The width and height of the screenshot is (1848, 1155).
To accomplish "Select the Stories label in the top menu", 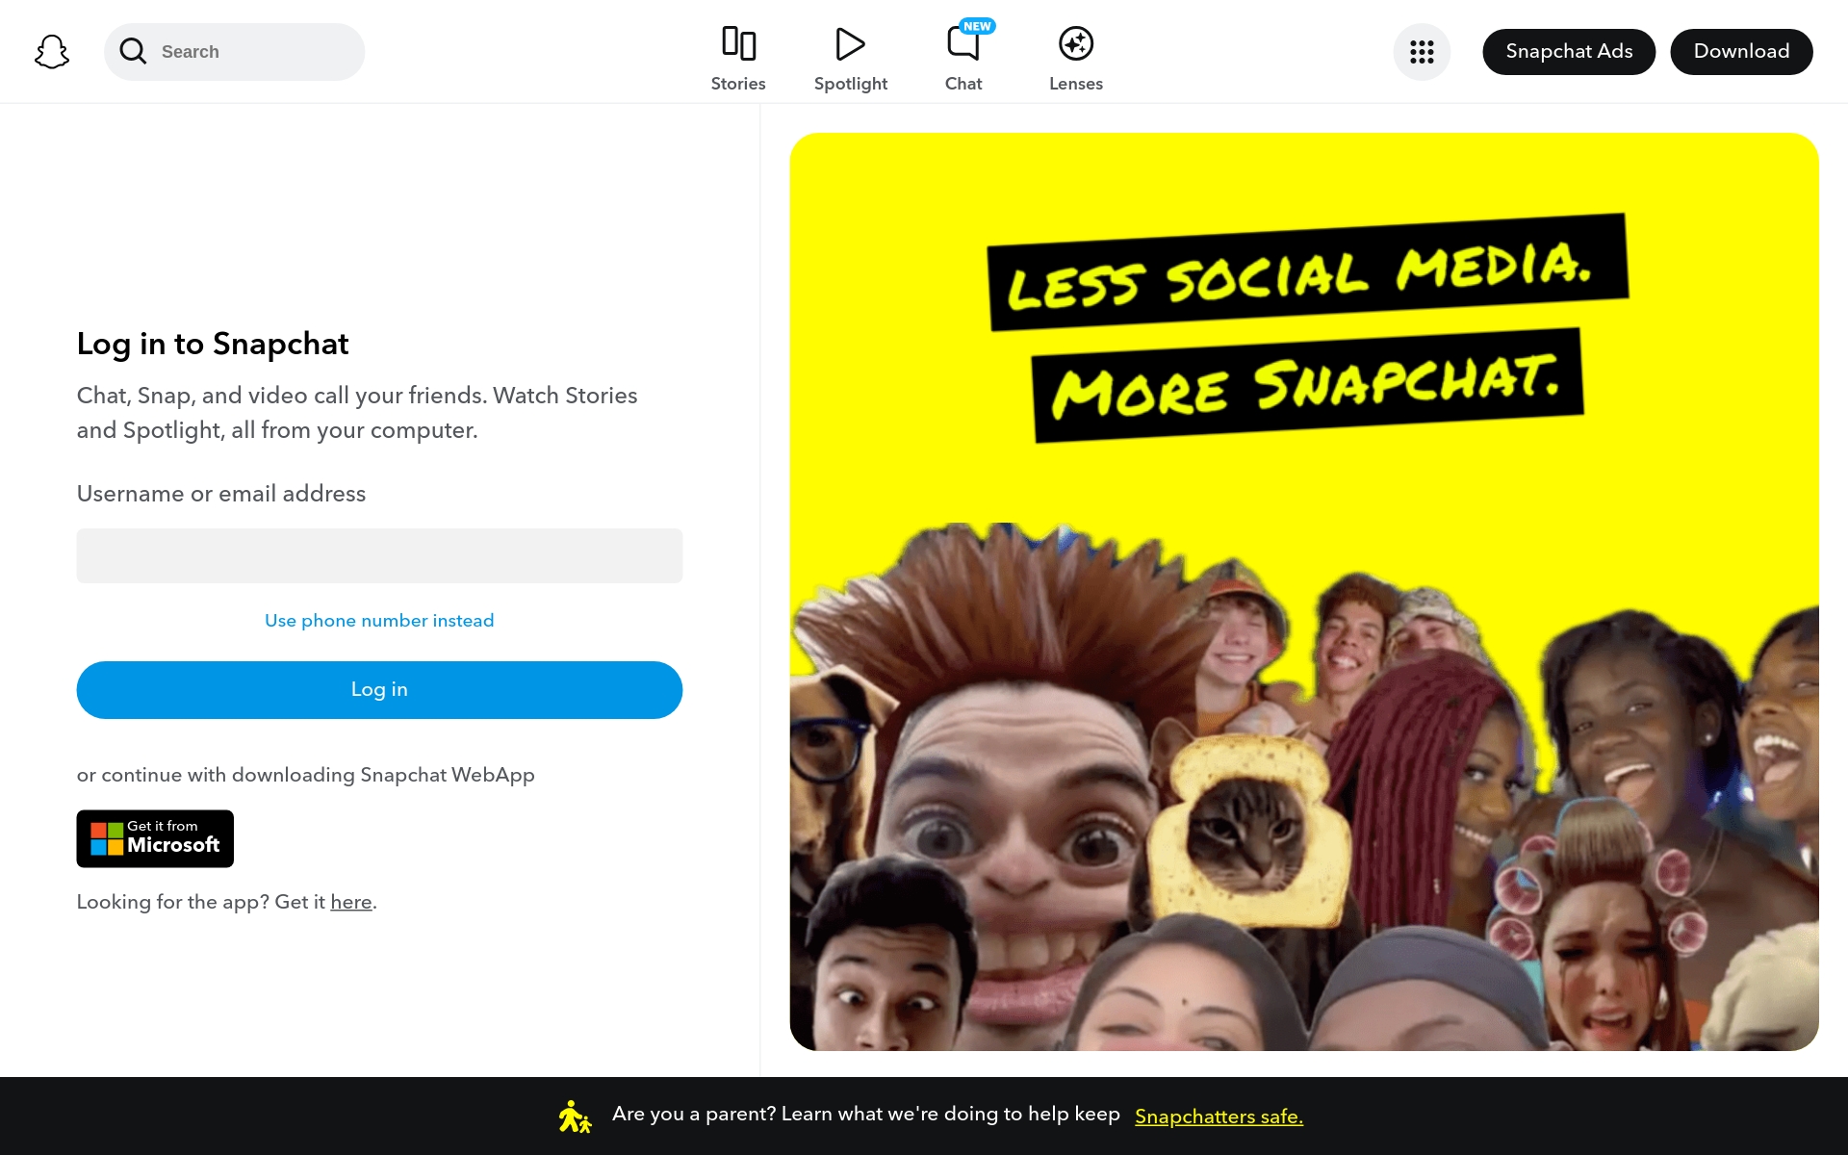I will point(738,84).
